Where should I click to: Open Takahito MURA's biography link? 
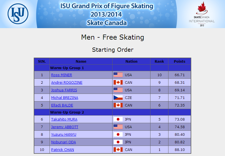pos(64,119)
